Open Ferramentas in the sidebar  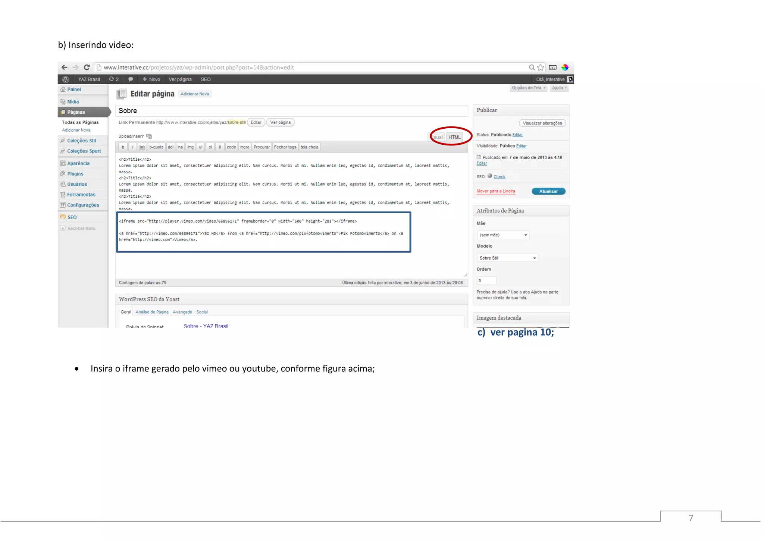81,195
